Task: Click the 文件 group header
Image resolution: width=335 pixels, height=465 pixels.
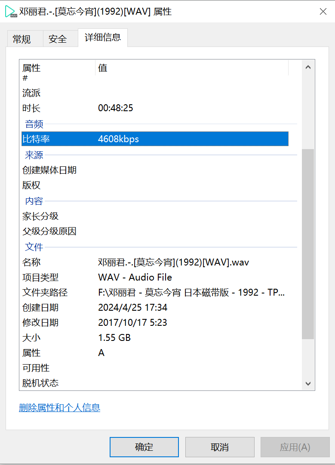Action: pos(34,247)
